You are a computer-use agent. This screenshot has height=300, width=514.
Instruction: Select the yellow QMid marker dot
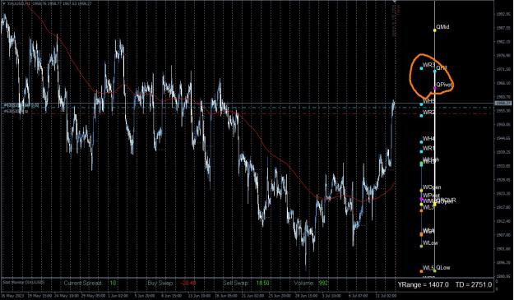[435, 30]
